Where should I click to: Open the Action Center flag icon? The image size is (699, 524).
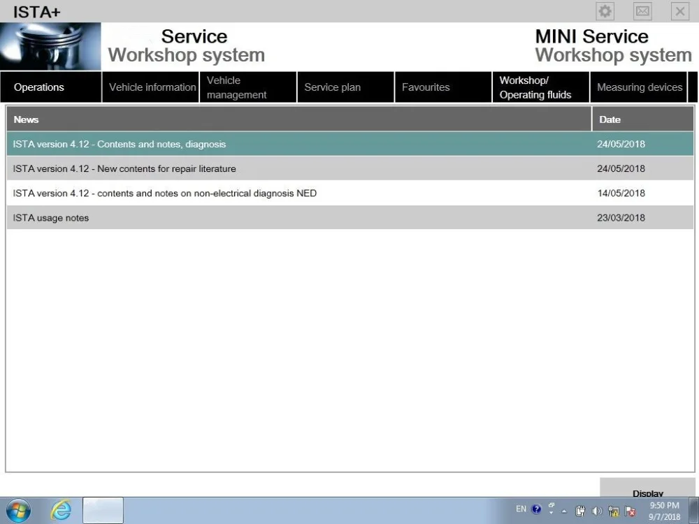(630, 511)
